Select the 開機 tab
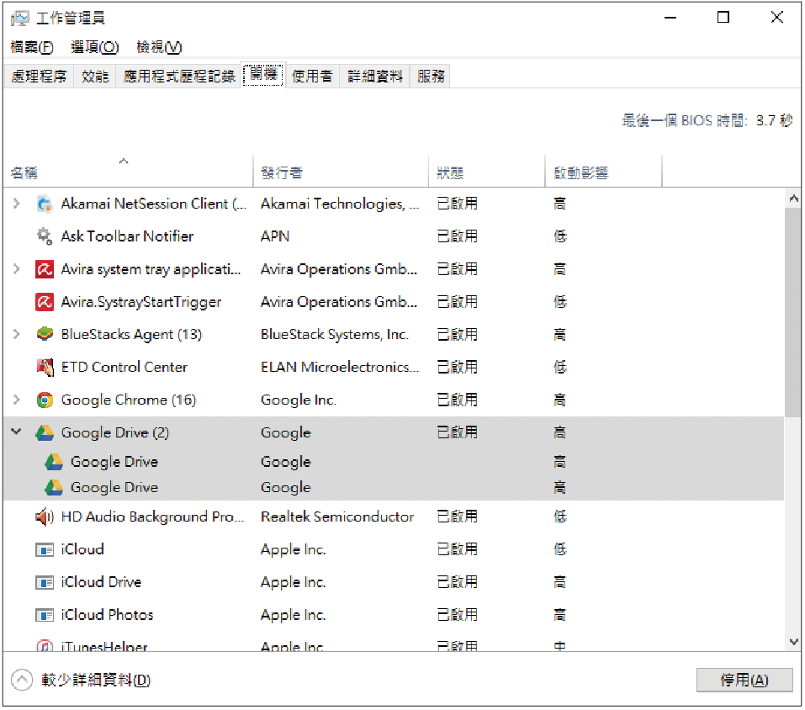Image resolution: width=805 pixels, height=710 pixels. click(263, 75)
